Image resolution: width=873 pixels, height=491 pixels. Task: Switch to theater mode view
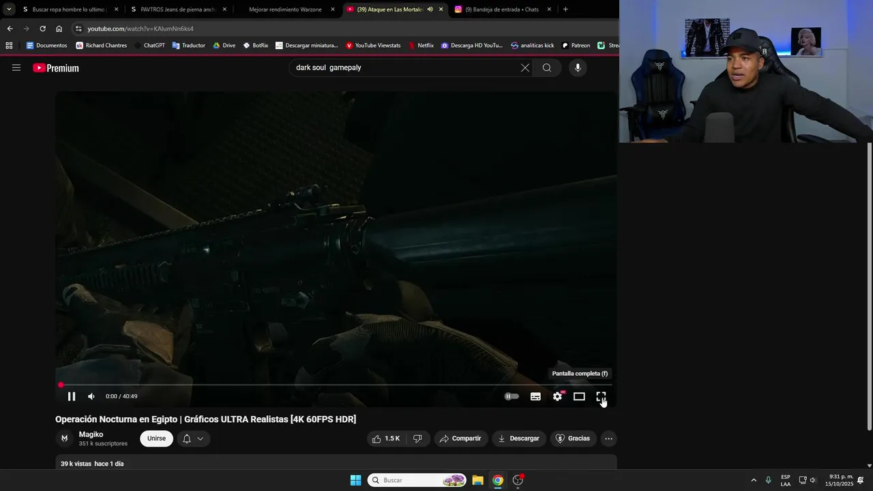tap(579, 396)
